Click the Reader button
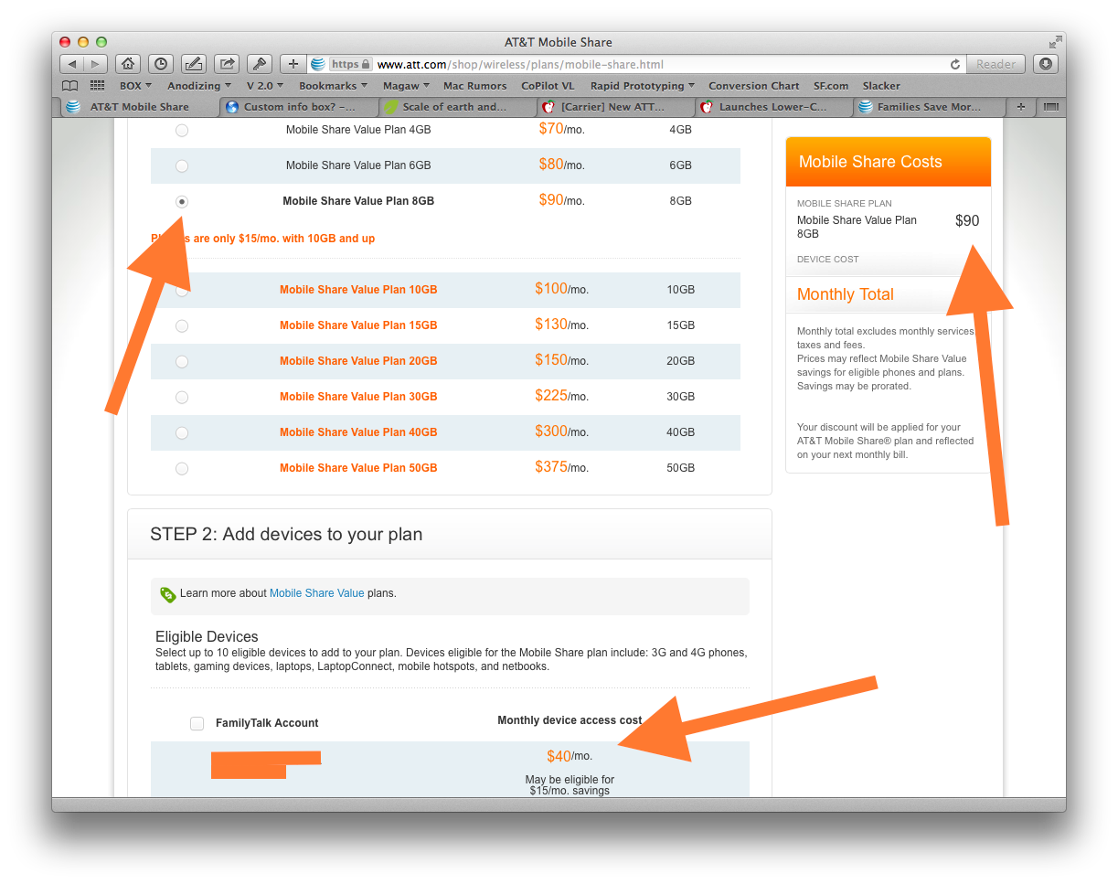 996,64
